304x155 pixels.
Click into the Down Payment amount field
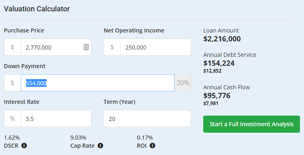tap(98, 83)
